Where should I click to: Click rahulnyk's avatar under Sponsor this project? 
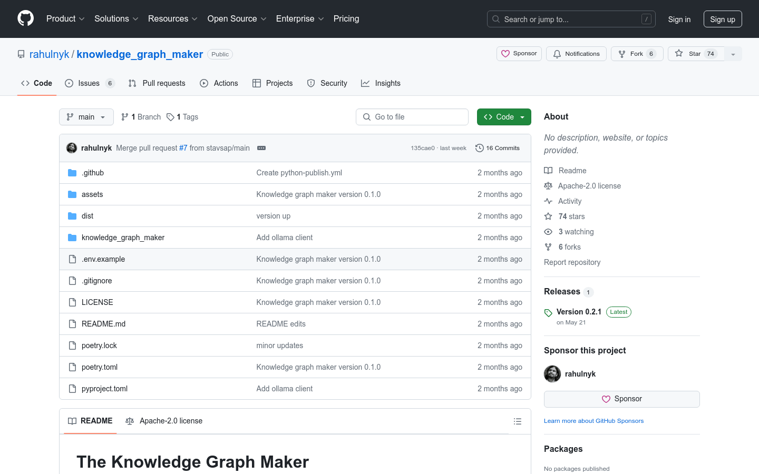[x=552, y=374]
